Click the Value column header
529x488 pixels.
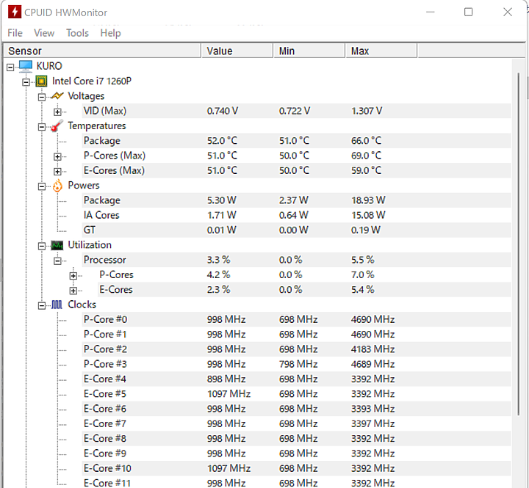pos(237,51)
